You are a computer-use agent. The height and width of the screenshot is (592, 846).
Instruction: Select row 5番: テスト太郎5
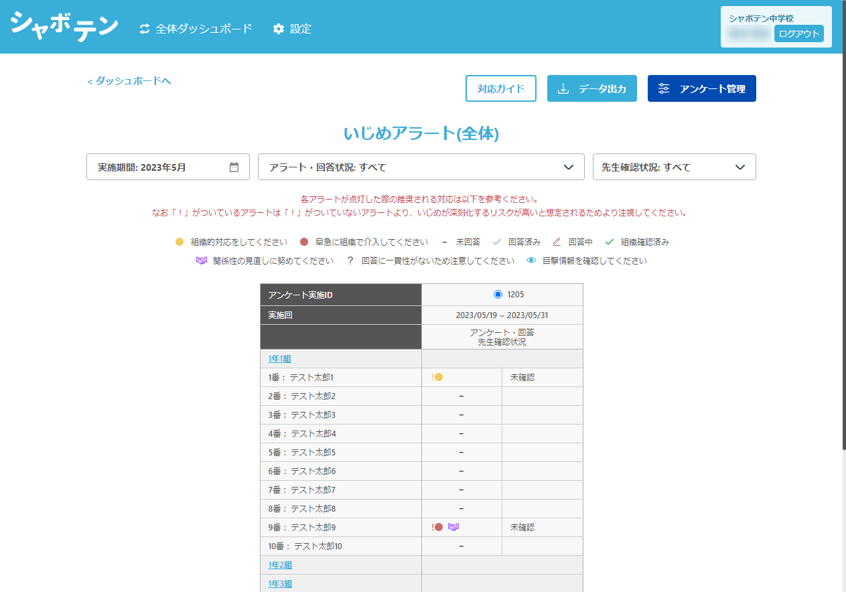pos(421,453)
